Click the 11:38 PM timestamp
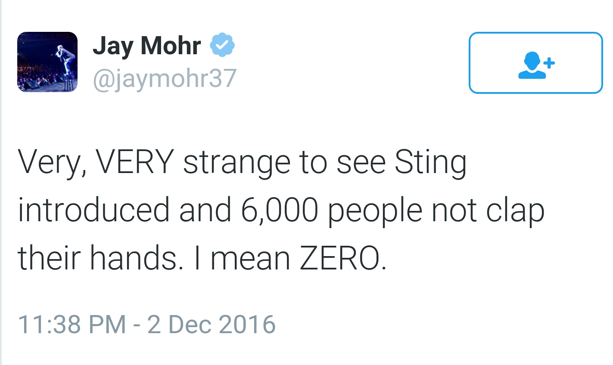This screenshot has width=613, height=365. pyautogui.click(x=72, y=324)
